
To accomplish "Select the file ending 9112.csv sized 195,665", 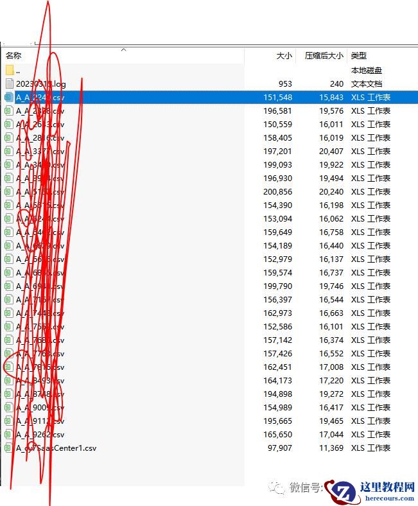I will point(40,421).
